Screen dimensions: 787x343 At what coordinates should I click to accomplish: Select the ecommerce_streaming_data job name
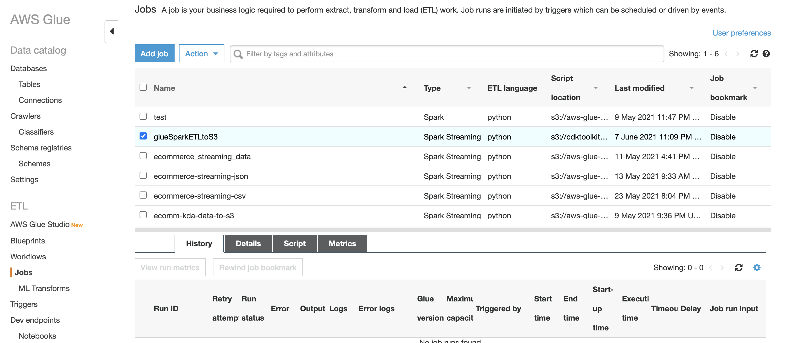pos(202,157)
